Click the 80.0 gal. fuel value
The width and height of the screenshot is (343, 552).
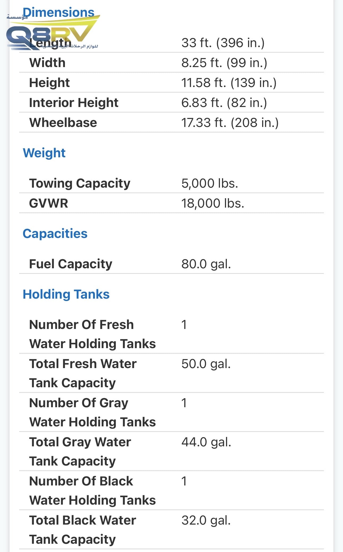tap(206, 264)
